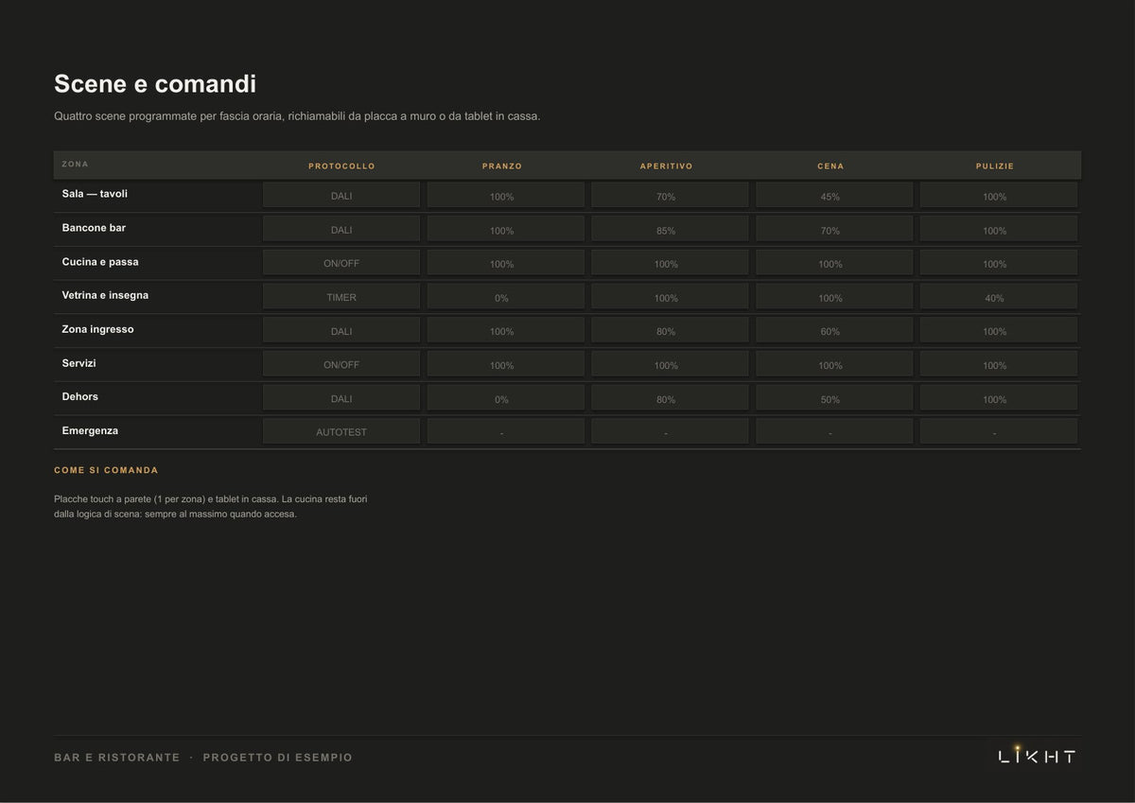This screenshot has width=1135, height=803.
Task: Select the COME SI COMANDA heading
Action: click(106, 470)
